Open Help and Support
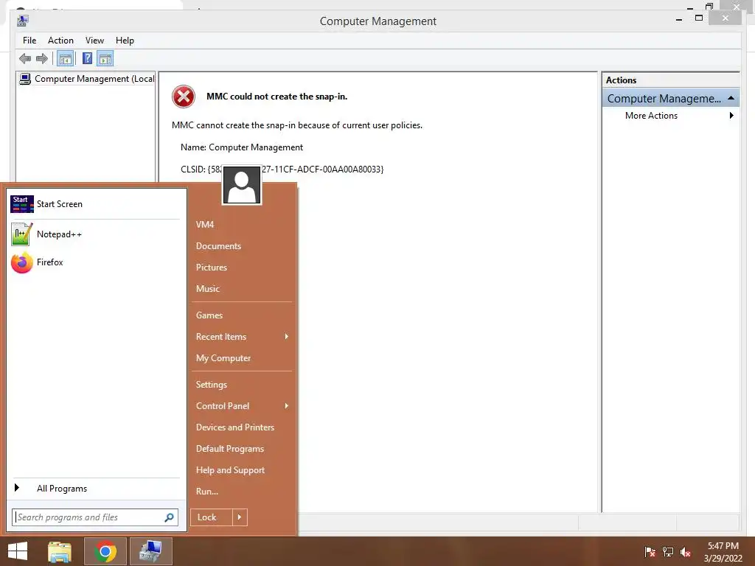This screenshot has width=755, height=566. (242, 470)
